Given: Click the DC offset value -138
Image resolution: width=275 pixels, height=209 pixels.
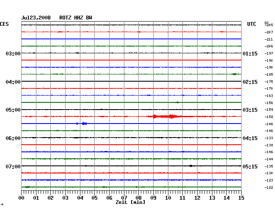Looking at the screenshot, I should click(x=269, y=145).
